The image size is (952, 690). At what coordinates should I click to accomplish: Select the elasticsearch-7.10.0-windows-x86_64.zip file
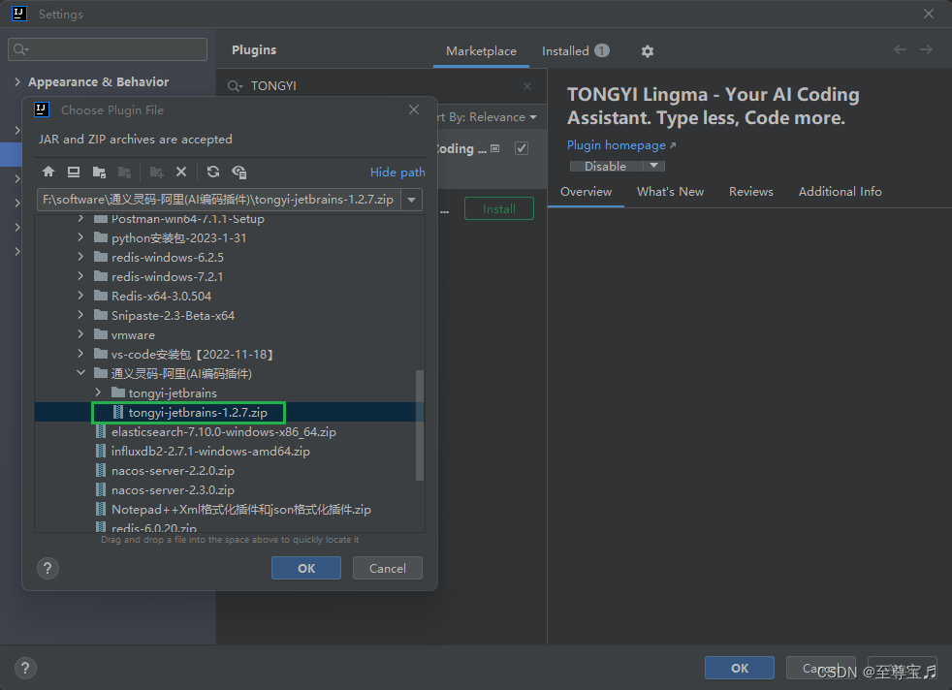pos(223,432)
